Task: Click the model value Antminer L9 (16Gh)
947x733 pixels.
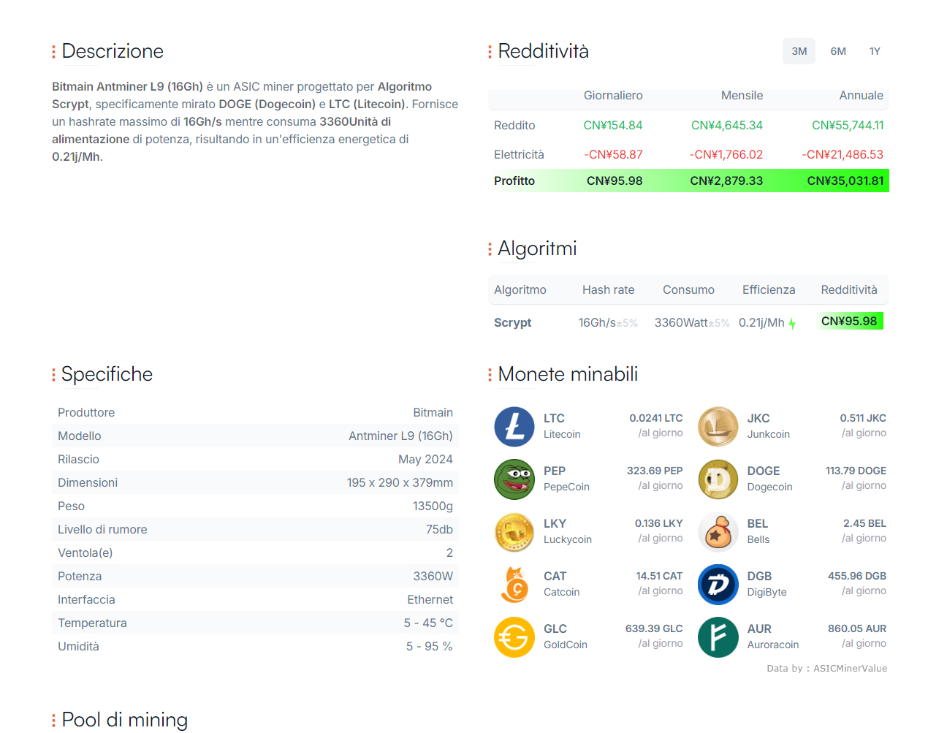Action: [400, 436]
